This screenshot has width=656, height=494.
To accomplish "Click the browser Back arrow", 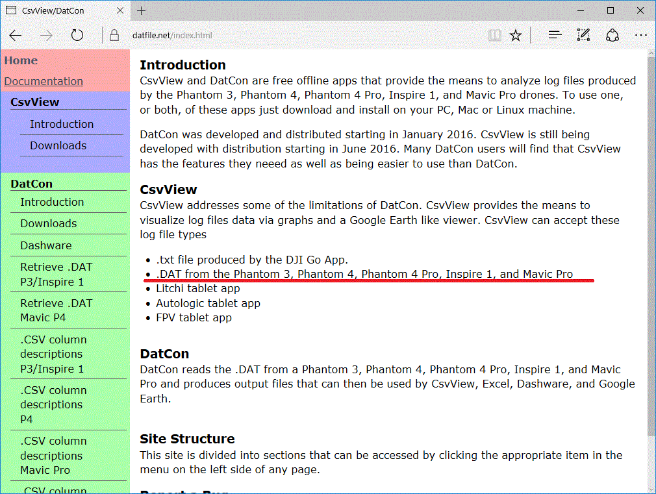I will pyautogui.click(x=16, y=36).
